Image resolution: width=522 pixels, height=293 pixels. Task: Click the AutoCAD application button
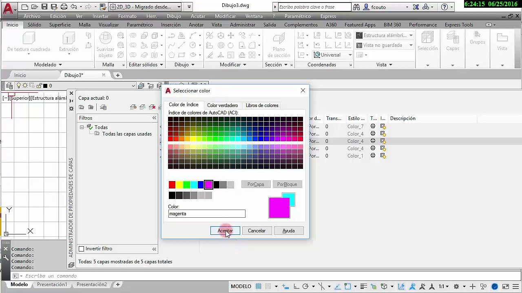point(8,8)
